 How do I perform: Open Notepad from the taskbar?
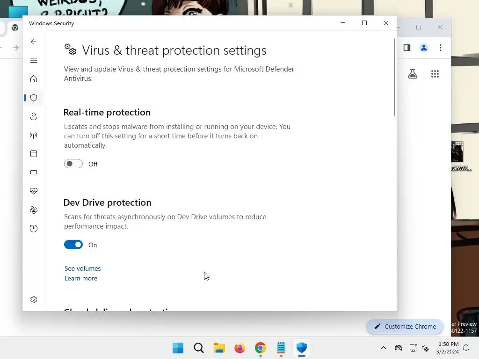pyautogui.click(x=281, y=348)
